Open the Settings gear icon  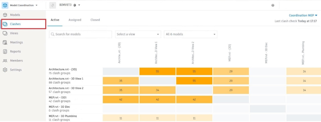[5, 70]
